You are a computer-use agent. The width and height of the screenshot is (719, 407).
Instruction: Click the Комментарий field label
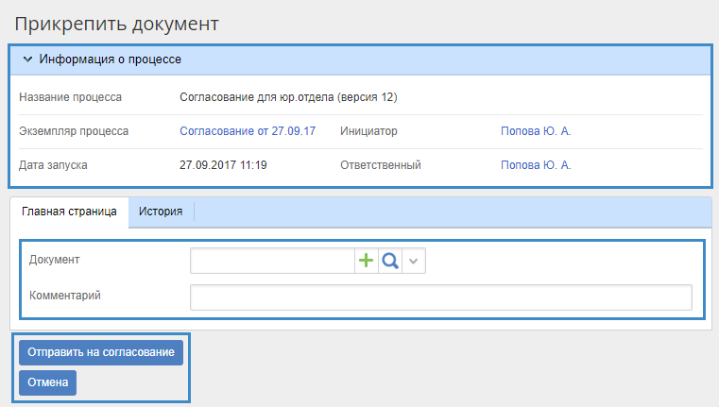point(65,296)
